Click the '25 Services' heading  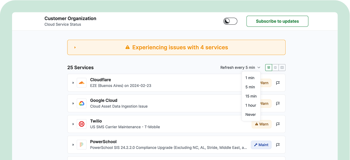click(80, 67)
